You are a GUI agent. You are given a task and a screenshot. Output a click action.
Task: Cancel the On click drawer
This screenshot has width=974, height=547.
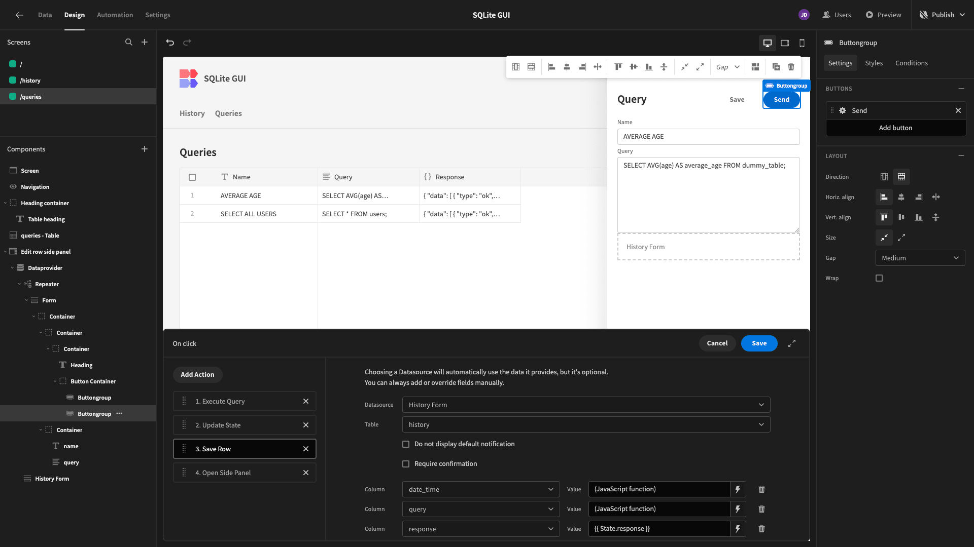pyautogui.click(x=717, y=343)
